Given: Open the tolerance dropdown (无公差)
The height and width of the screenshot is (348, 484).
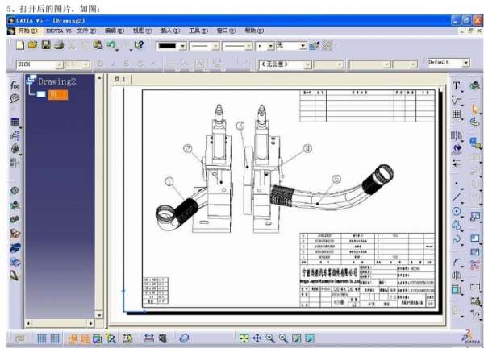Looking at the screenshot, I should 307,64.
